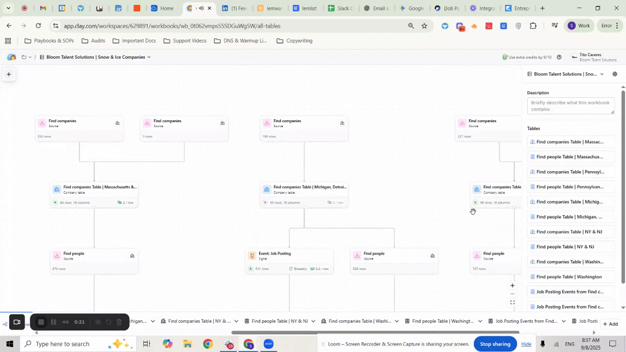The image size is (626, 352).
Task: Expand Bloom Talent Solutions workbook name dropdown
Action: [149, 57]
